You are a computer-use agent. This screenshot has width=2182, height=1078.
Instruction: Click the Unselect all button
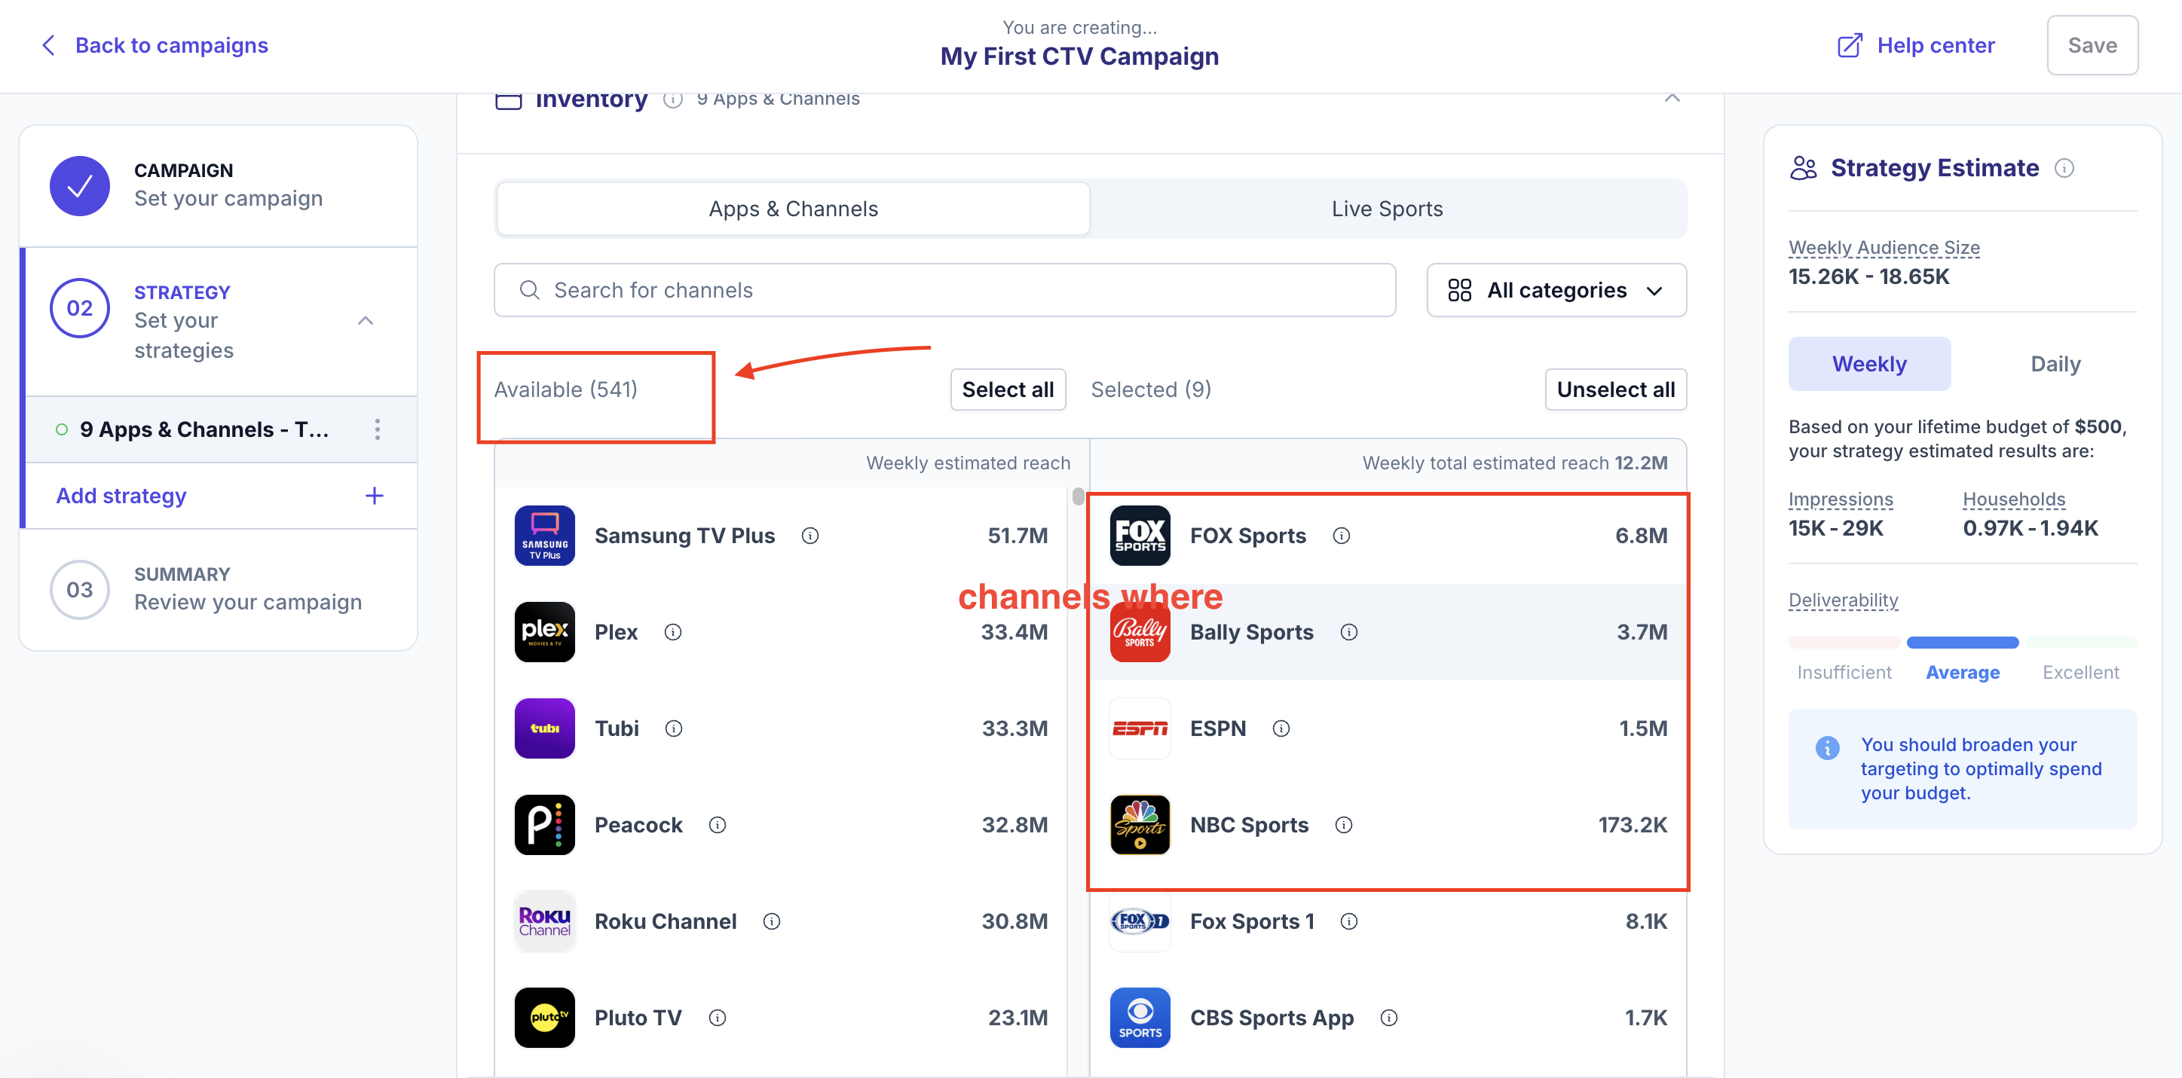pos(1615,389)
